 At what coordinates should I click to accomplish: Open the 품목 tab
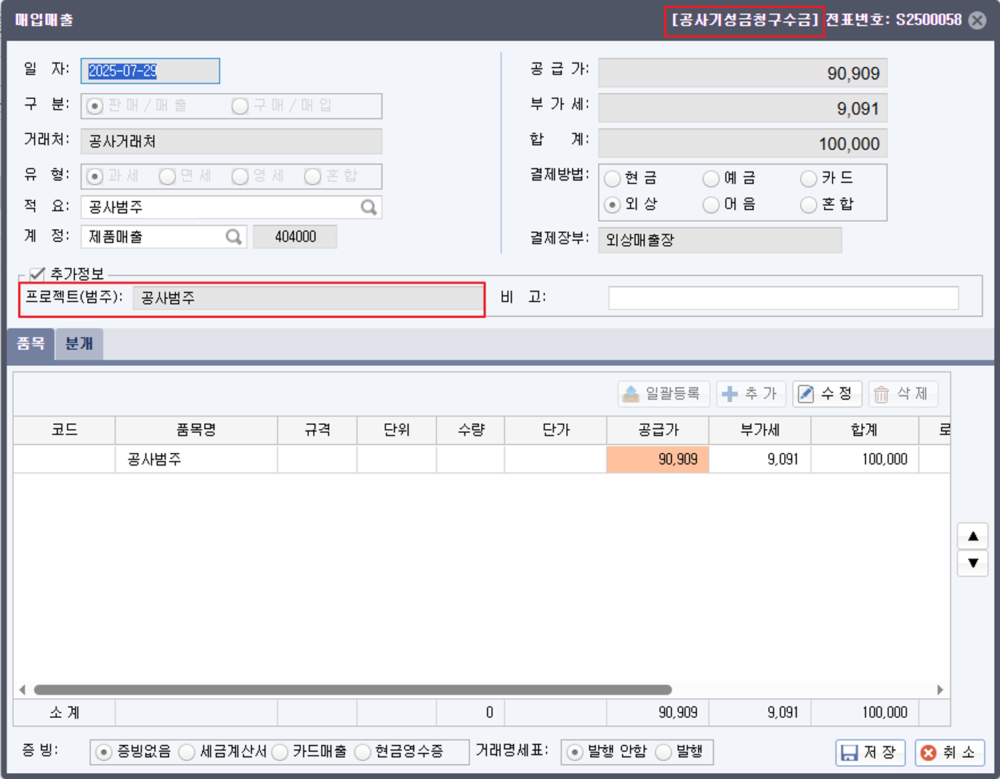coord(31,343)
